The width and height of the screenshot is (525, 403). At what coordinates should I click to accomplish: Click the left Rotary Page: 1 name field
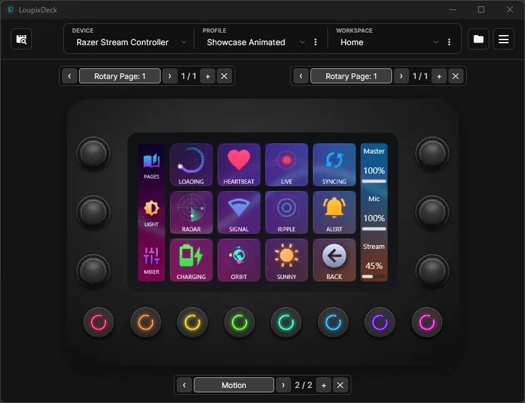click(120, 76)
